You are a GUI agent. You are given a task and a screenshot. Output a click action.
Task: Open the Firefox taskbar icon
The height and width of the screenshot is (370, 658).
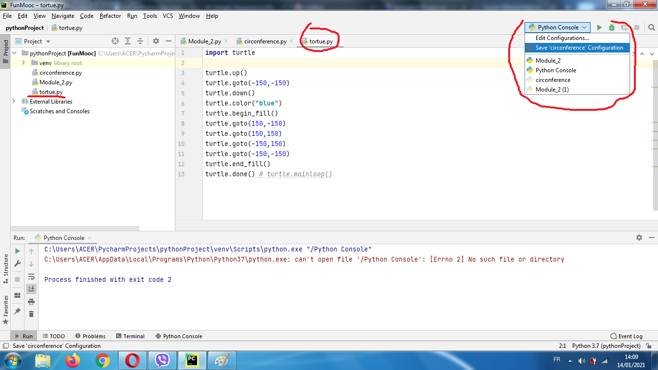point(73,360)
